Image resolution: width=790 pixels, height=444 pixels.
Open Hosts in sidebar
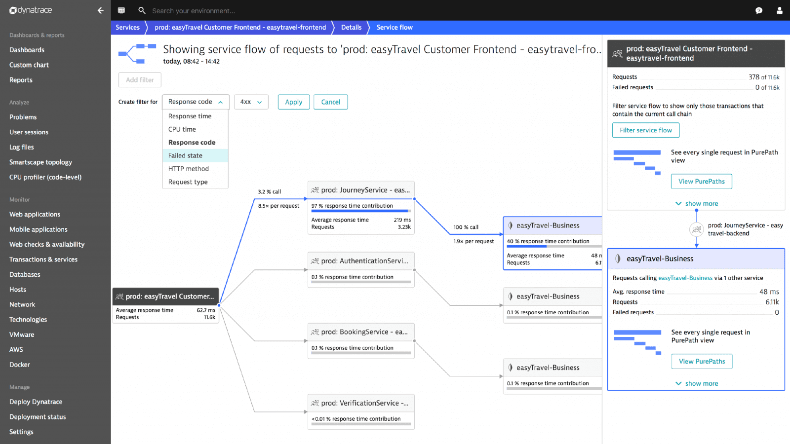pyautogui.click(x=18, y=290)
